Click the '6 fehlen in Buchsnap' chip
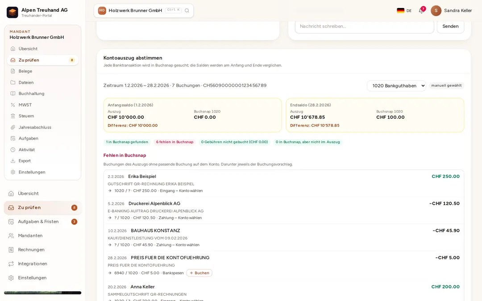The width and height of the screenshot is (482, 301). pyautogui.click(x=175, y=142)
